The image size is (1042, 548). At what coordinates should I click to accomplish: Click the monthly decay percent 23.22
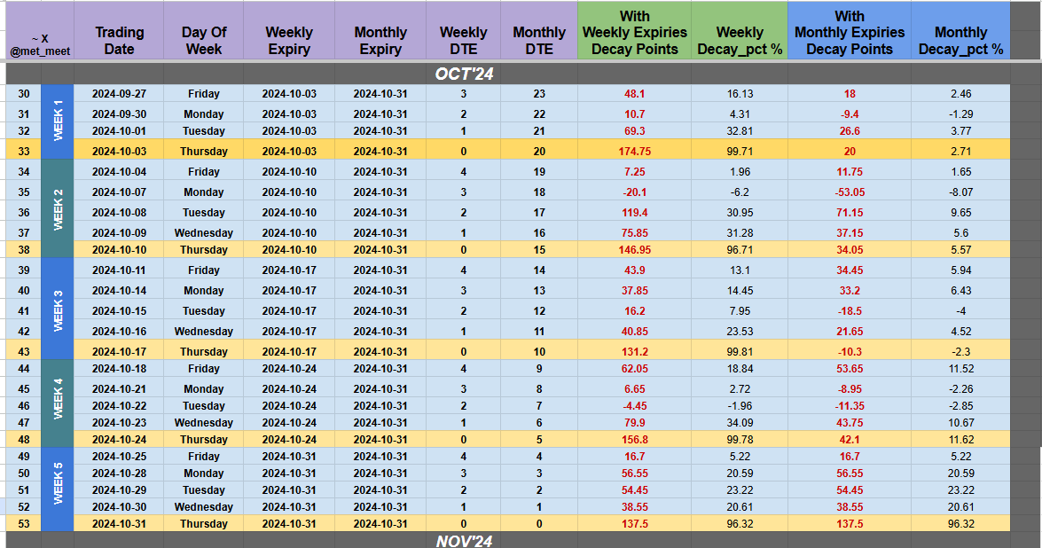tap(961, 490)
